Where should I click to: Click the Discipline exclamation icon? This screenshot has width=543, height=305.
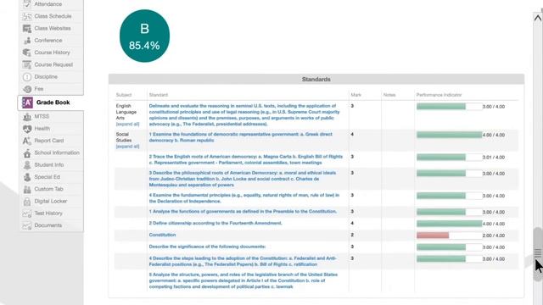[27, 77]
